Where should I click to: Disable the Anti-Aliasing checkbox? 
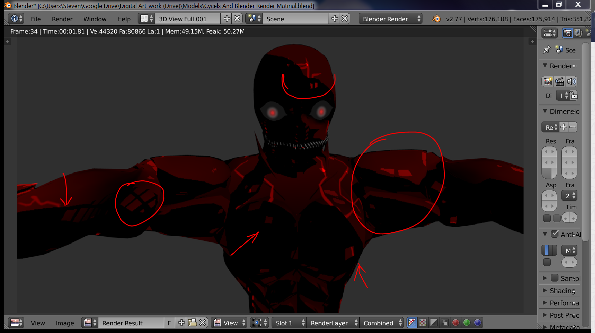[x=555, y=234]
